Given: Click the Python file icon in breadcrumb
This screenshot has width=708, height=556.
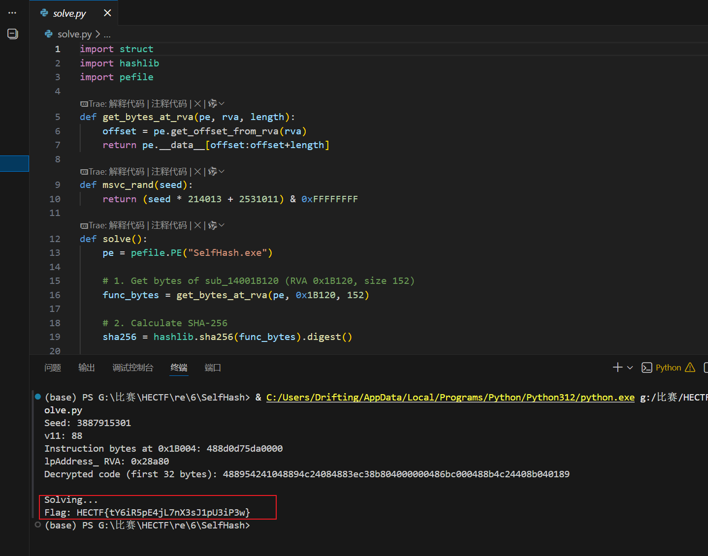Looking at the screenshot, I should click(49, 34).
